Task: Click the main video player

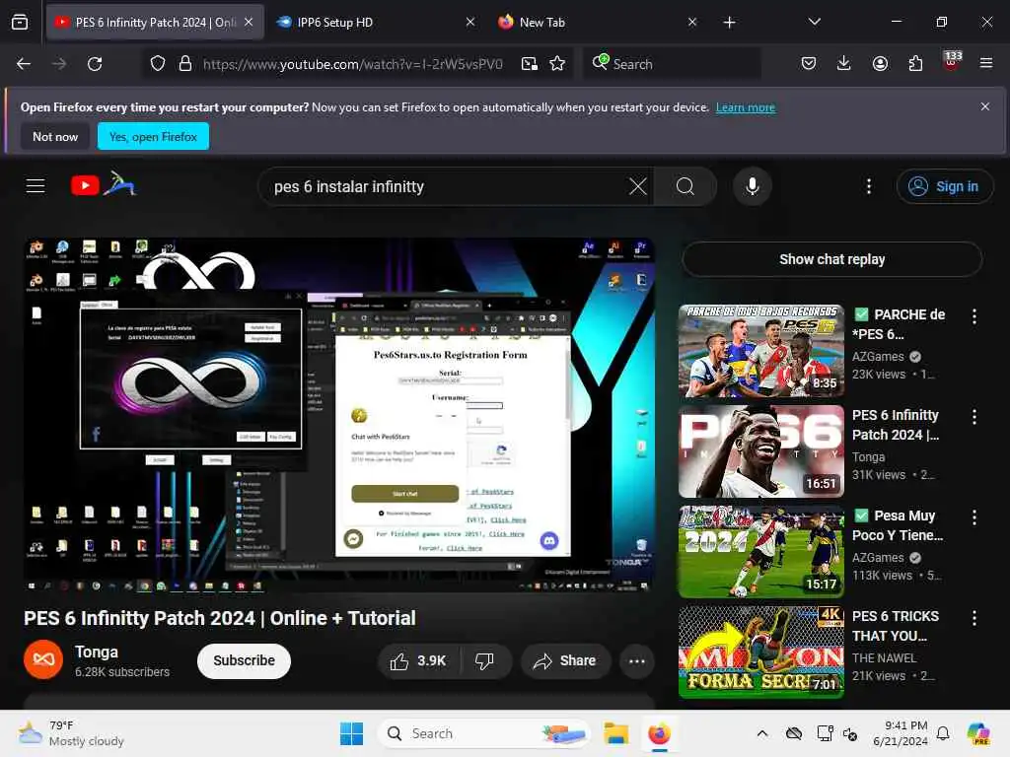Action: tap(339, 415)
